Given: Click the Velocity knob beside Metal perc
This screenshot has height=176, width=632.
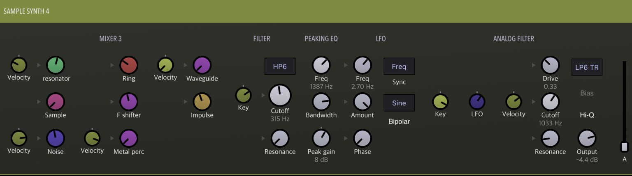Looking at the screenshot, I should pyautogui.click(x=92, y=138).
